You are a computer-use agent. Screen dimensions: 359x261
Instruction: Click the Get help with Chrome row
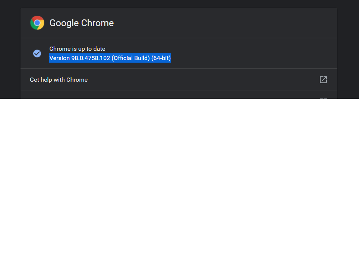click(179, 79)
